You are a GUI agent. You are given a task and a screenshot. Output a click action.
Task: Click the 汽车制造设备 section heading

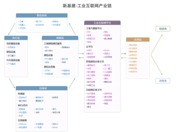13,60
